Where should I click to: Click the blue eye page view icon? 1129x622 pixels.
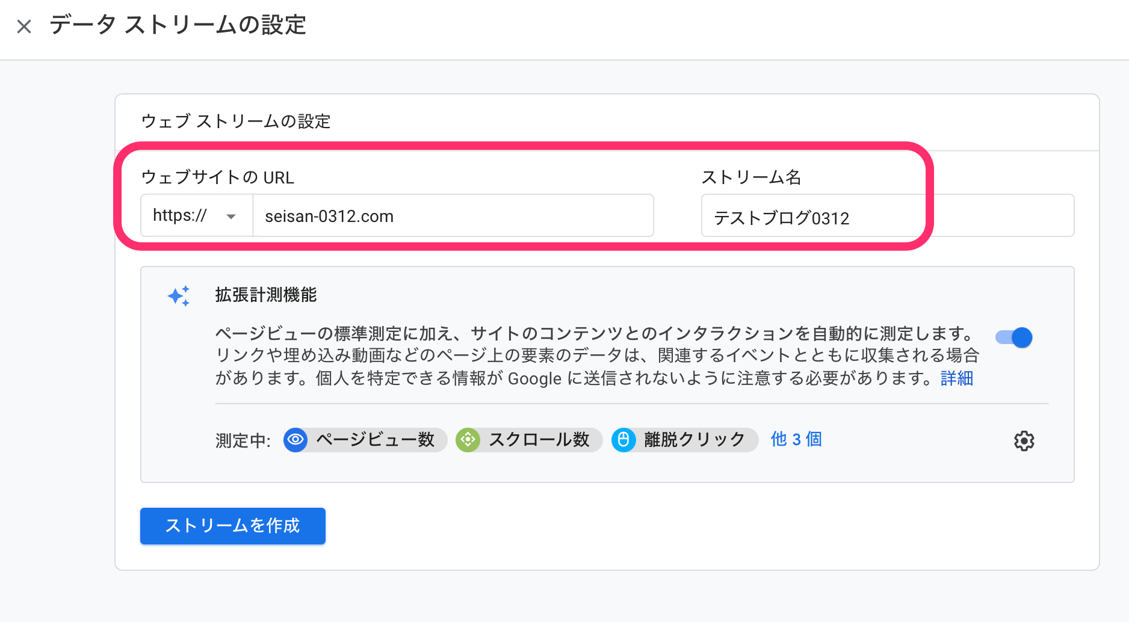295,440
